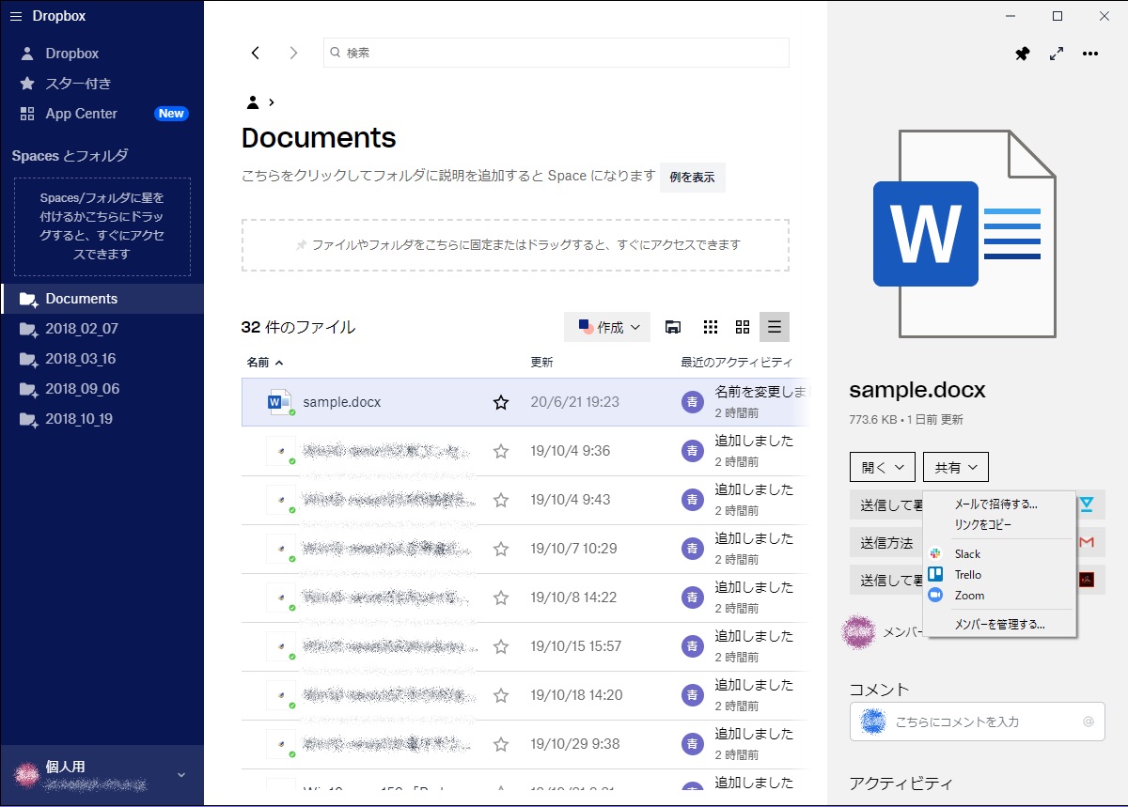Image resolution: width=1128 pixels, height=807 pixels.
Task: Open the hamburger menu beside Dropbox title
Action: pos(15,16)
